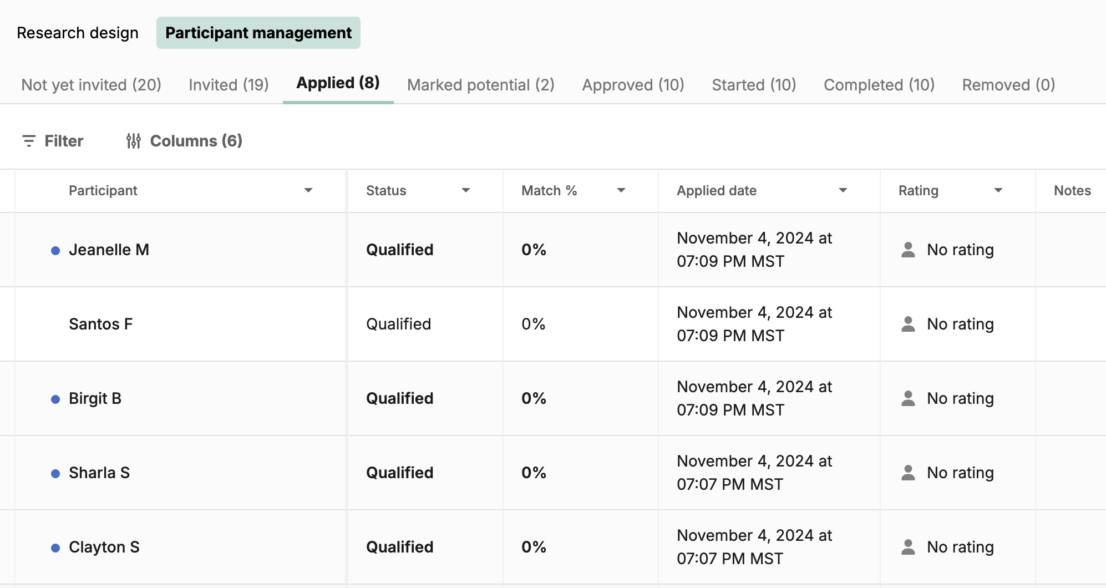This screenshot has width=1106, height=588.
Task: Switch to the Research design tab
Action: [78, 33]
